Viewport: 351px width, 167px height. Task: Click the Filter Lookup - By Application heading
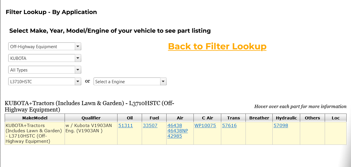[x=51, y=12]
